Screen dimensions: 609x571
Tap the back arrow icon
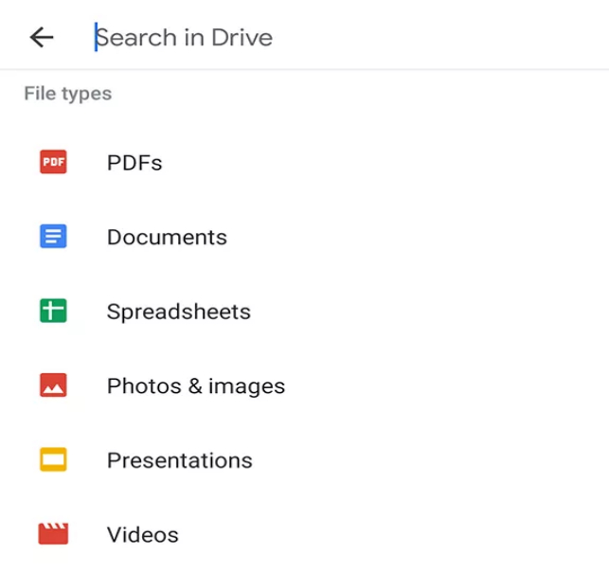42,37
